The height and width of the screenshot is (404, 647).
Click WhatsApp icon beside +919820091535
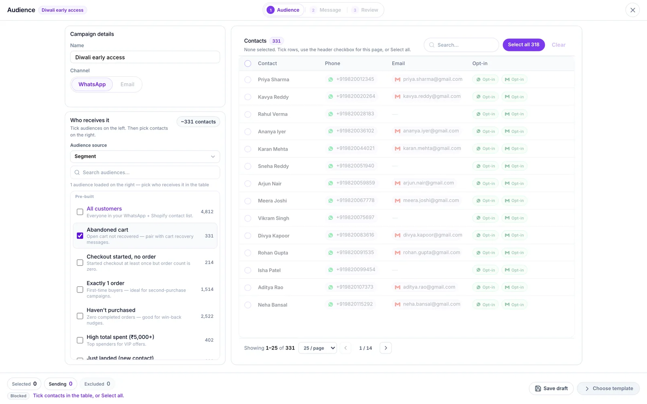click(x=331, y=253)
